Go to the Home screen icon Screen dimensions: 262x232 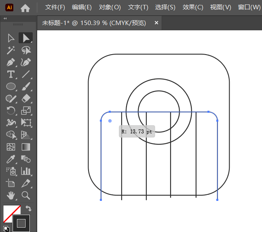coord(25,7)
